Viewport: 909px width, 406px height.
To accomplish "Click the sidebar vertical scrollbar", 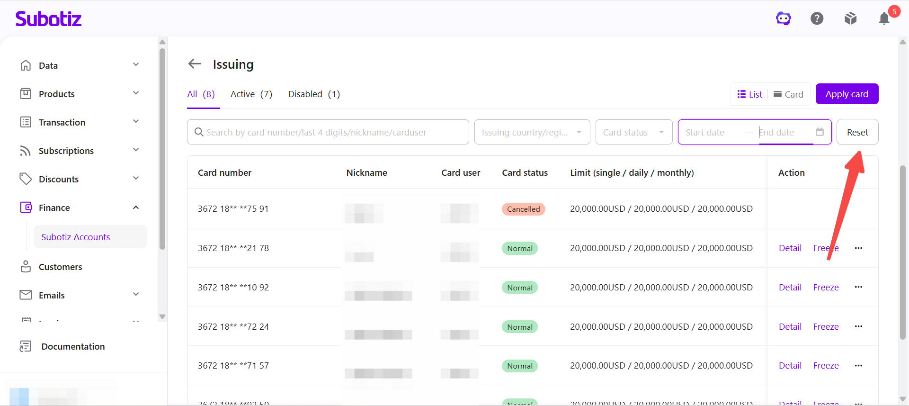I will pyautogui.click(x=162, y=149).
